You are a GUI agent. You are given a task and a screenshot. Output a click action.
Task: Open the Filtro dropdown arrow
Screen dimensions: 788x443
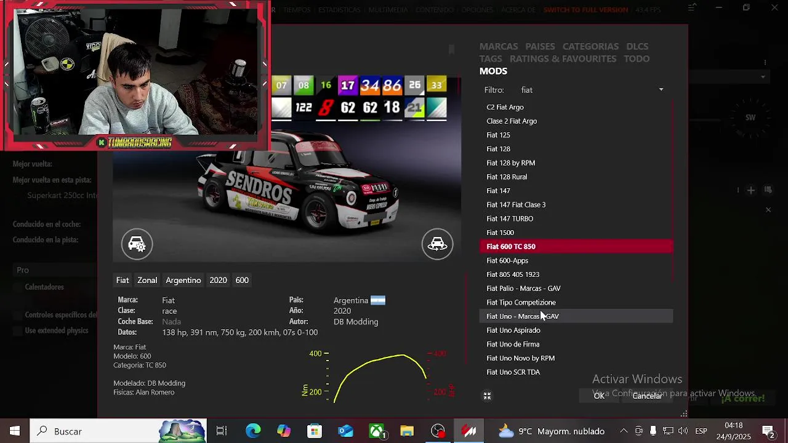coord(661,90)
